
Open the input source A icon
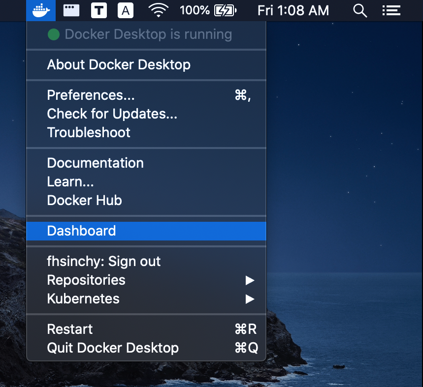[126, 10]
